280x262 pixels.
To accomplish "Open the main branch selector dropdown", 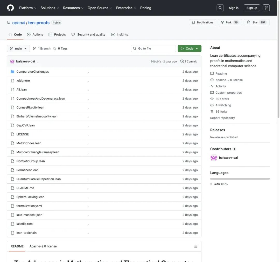I will click(18, 48).
